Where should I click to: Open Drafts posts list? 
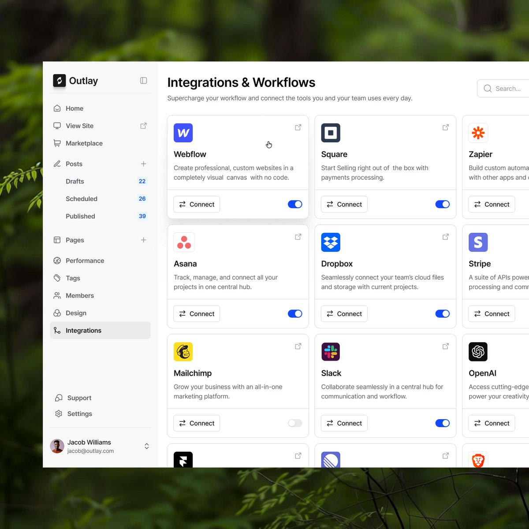[100, 181]
